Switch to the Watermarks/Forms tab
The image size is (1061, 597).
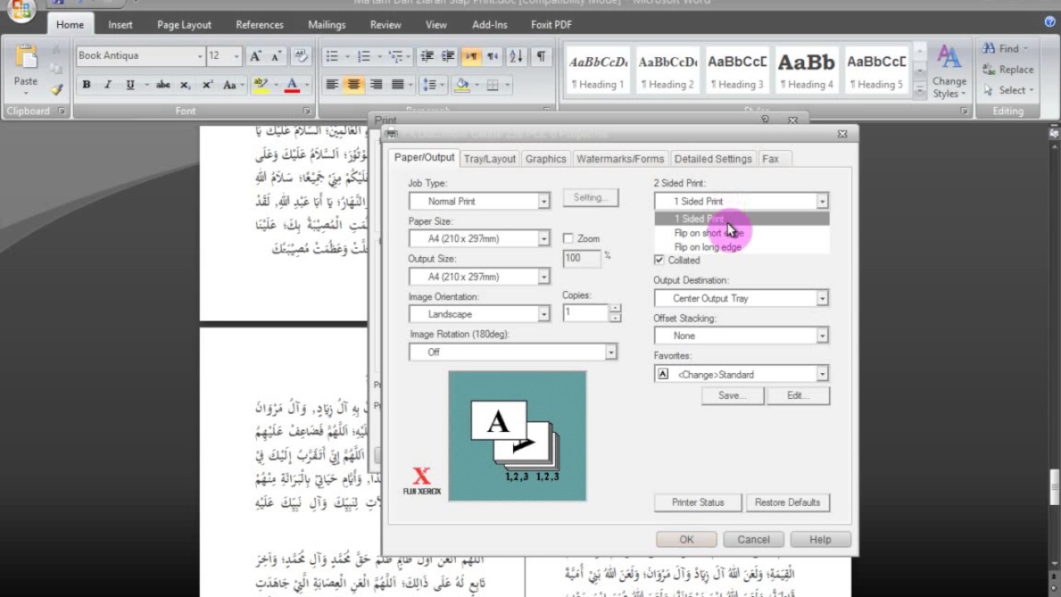(620, 158)
